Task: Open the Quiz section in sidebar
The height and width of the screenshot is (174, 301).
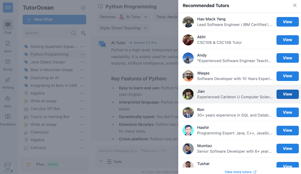Action: [x=8, y=46]
